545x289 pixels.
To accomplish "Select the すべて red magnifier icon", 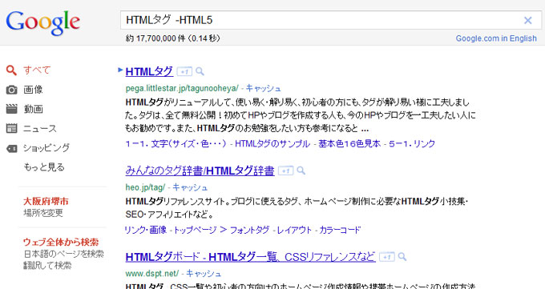I will coord(11,70).
